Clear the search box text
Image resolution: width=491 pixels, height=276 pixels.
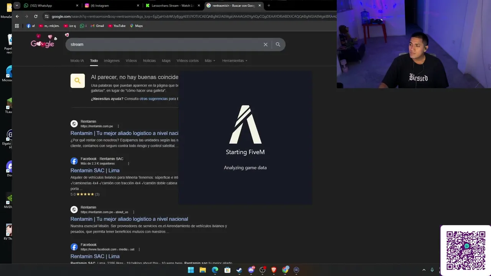265,44
